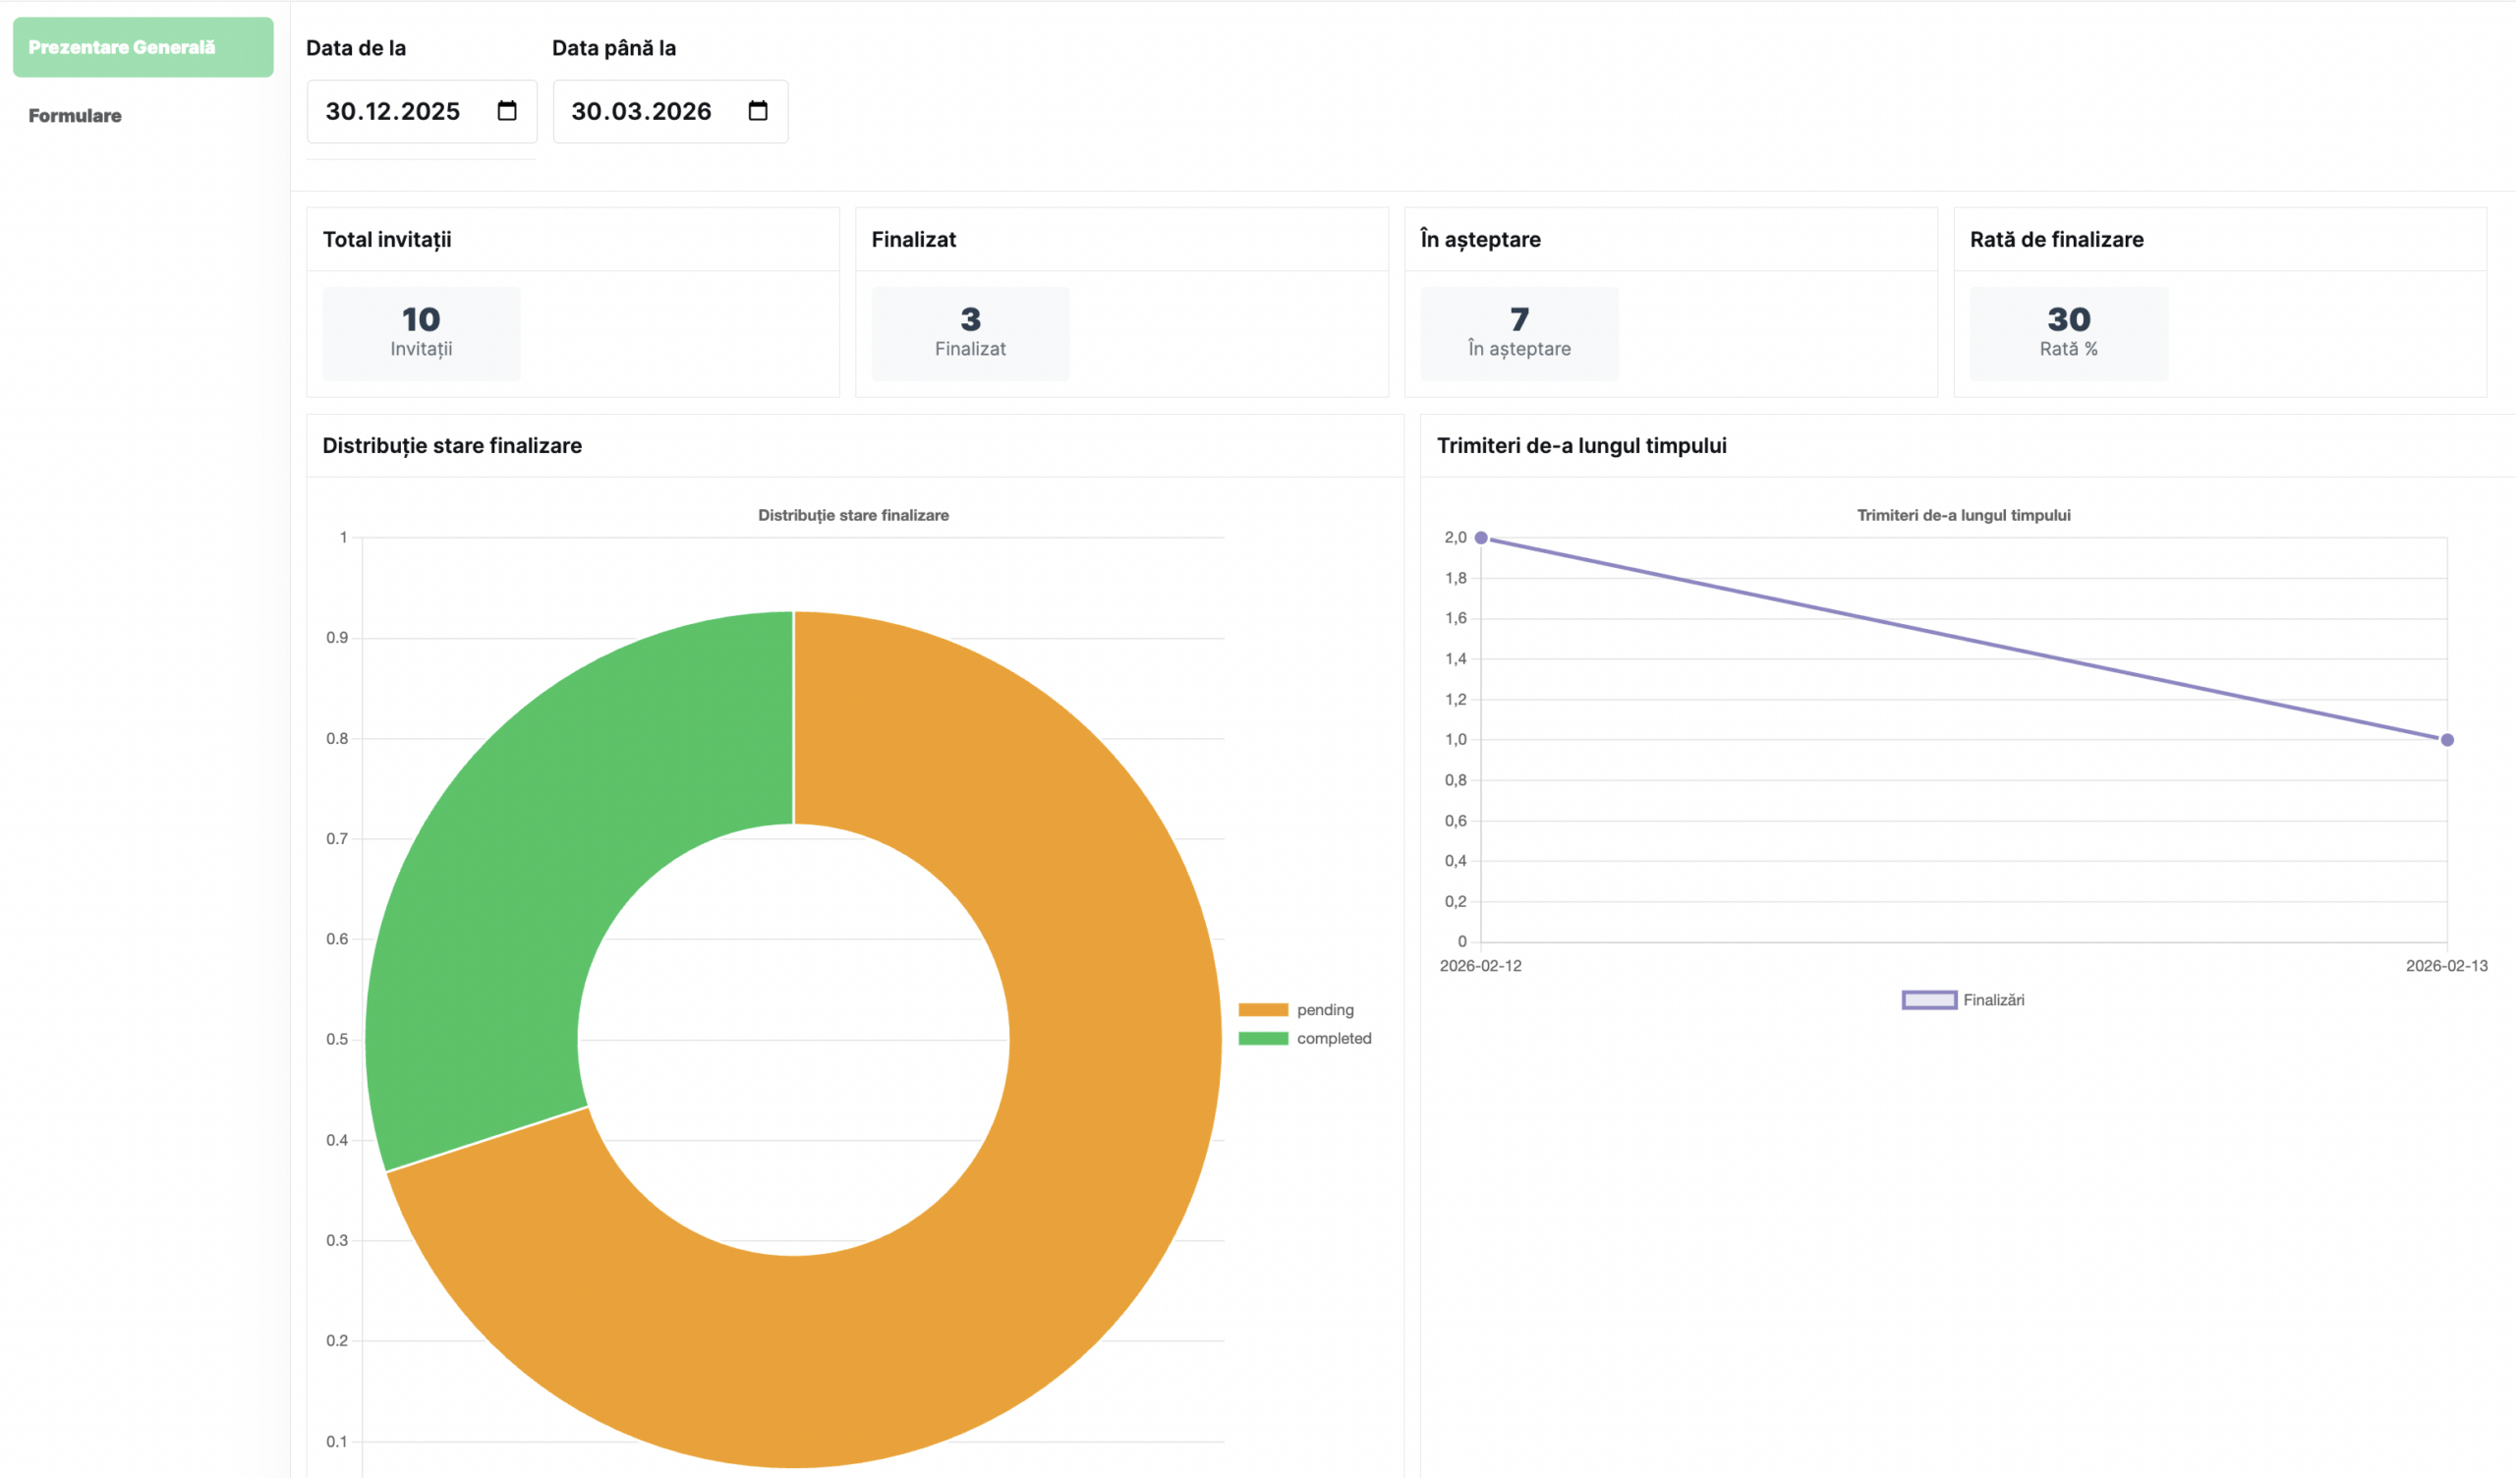The width and height of the screenshot is (2516, 1478).
Task: Click the 'pending' legend label
Action: pos(1325,1010)
